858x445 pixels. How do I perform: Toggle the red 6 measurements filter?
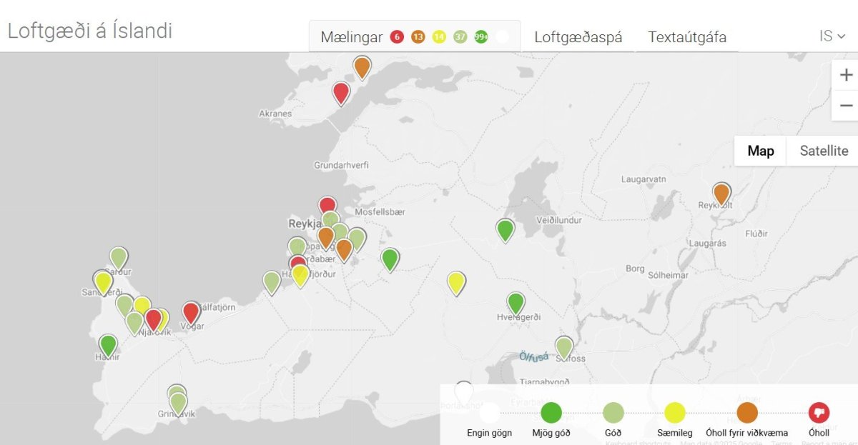[397, 37]
